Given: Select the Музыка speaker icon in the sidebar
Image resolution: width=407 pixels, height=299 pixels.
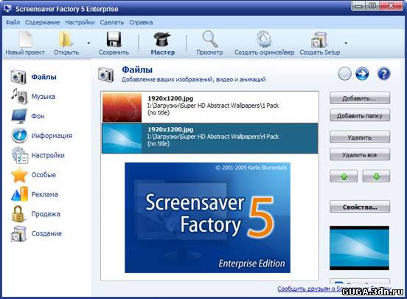Looking at the screenshot, I should click(19, 96).
